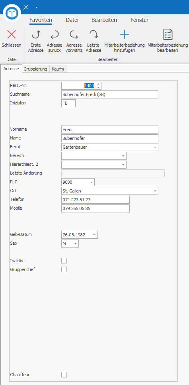Expand the Sex dropdown
Image resolution: width=189 pixels, height=385 pixels.
click(76, 244)
